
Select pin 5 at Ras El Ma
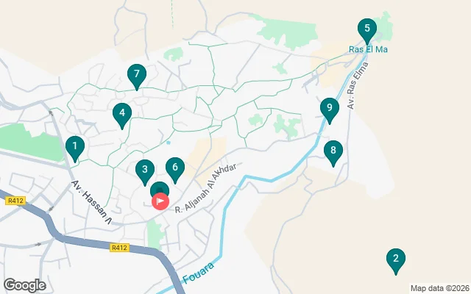point(367,32)
